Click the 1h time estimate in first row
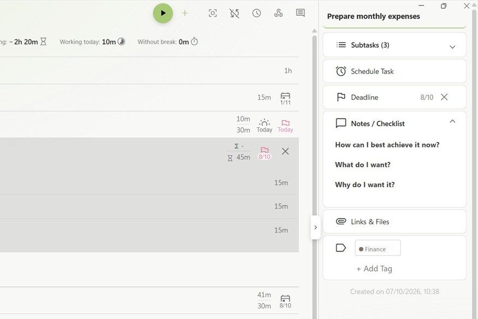Image resolution: width=478 pixels, height=319 pixels. 288,71
